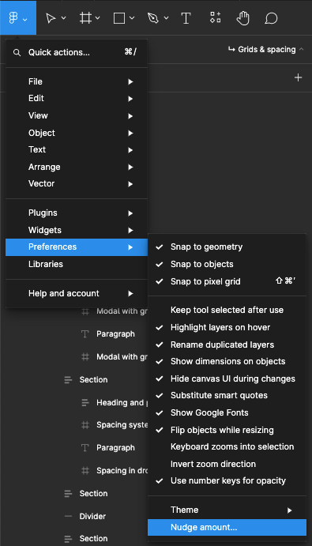Toggle Snap to pixel grid
The image size is (312, 546).
pyautogui.click(x=227, y=281)
